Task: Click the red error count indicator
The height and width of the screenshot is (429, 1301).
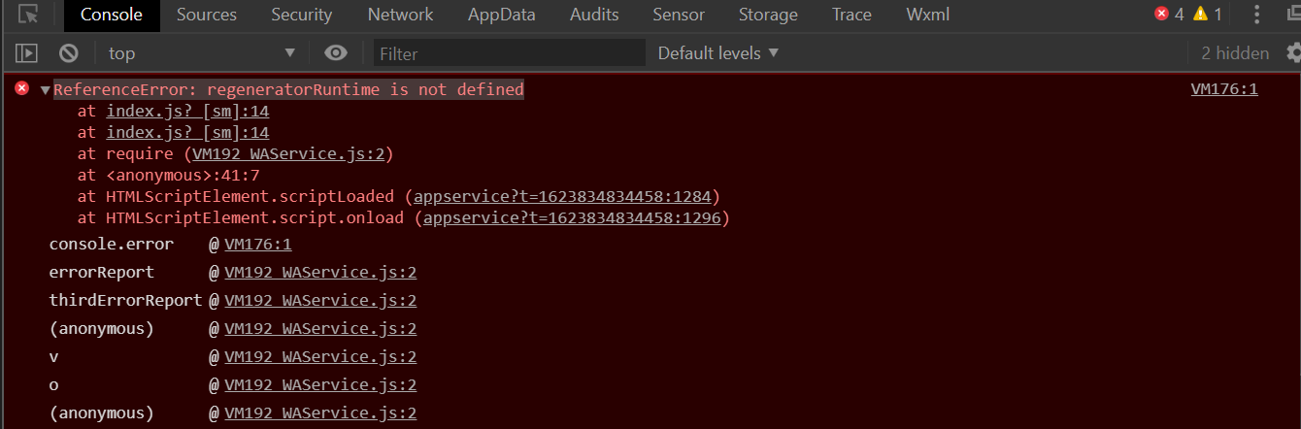Action: point(1169,15)
